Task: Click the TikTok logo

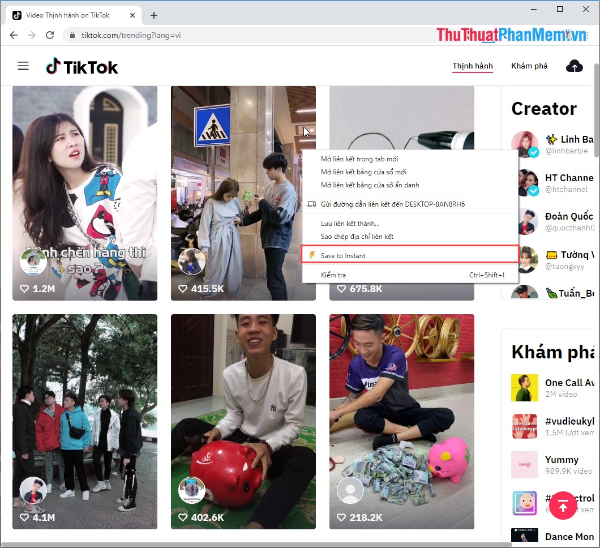Action: click(82, 66)
